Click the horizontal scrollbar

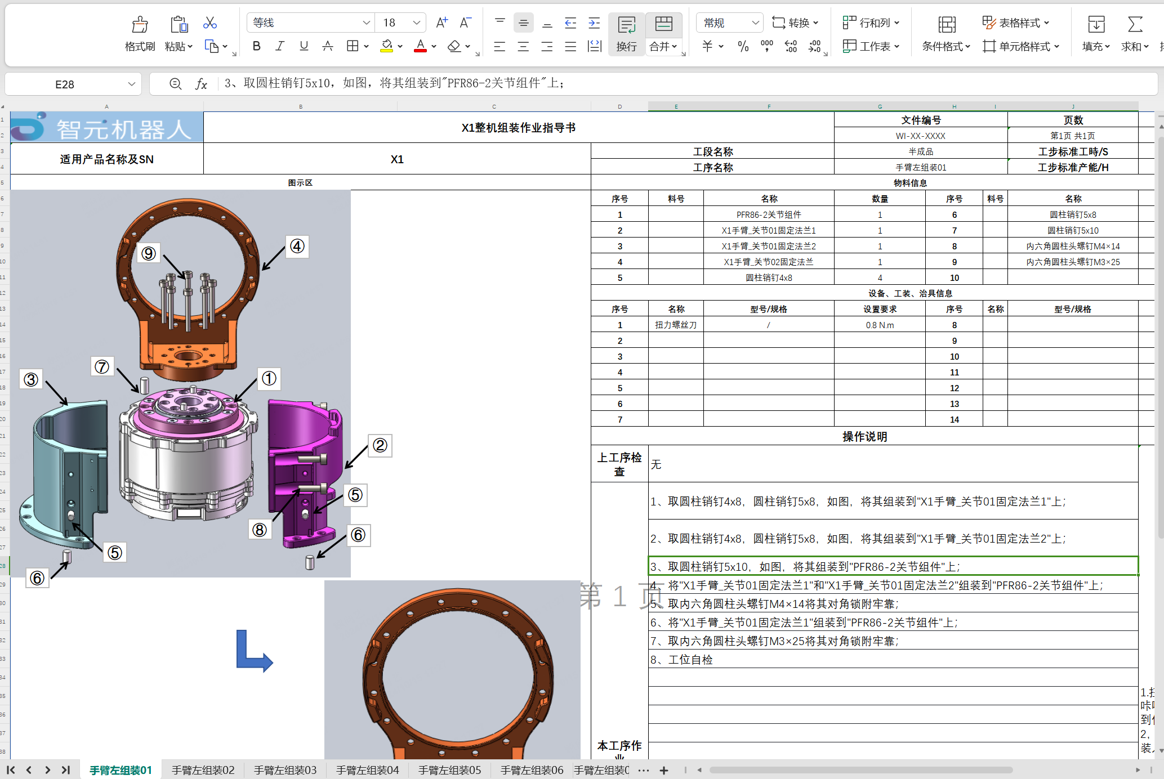(x=860, y=770)
